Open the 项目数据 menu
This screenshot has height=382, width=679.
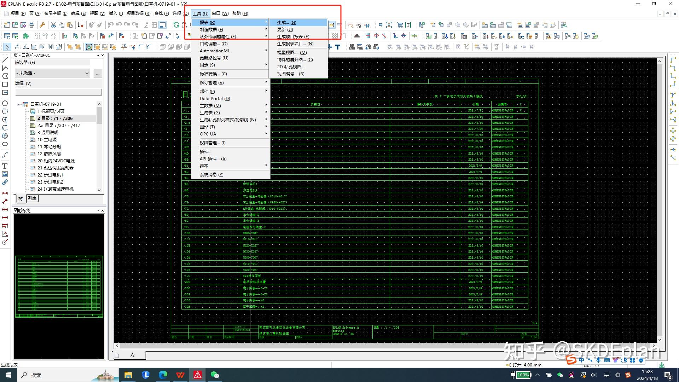138,13
